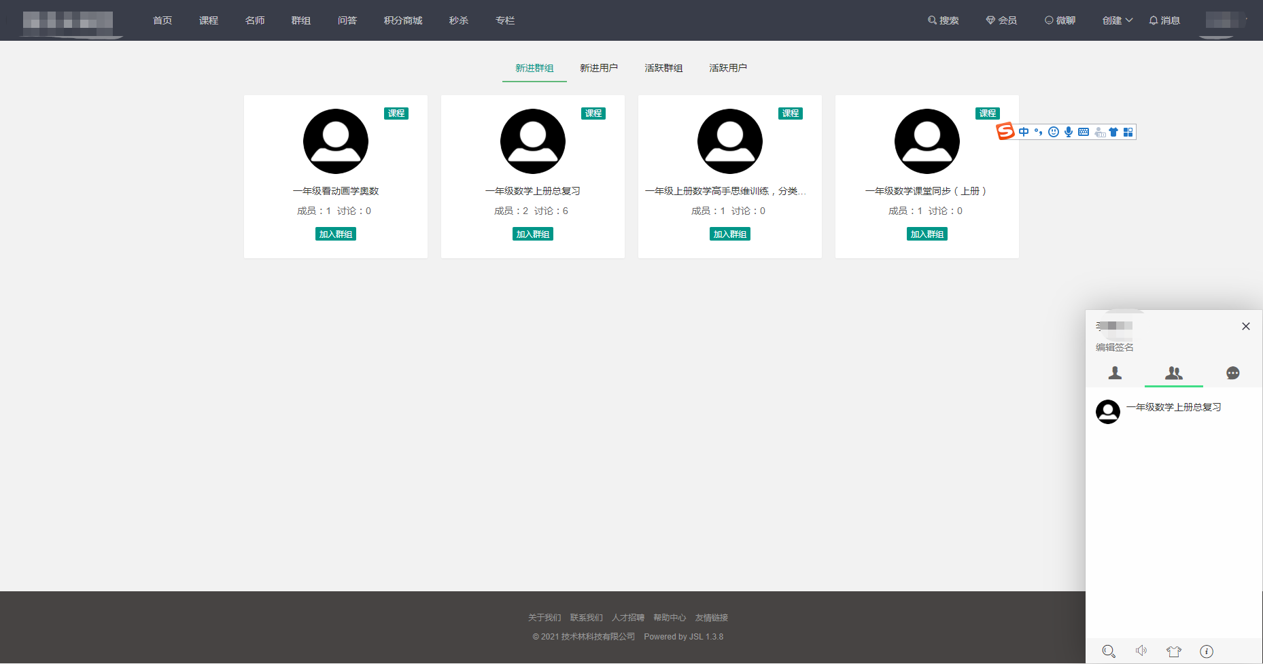
Task: Join the 一年级数学上册总复习 group card
Action: (533, 234)
